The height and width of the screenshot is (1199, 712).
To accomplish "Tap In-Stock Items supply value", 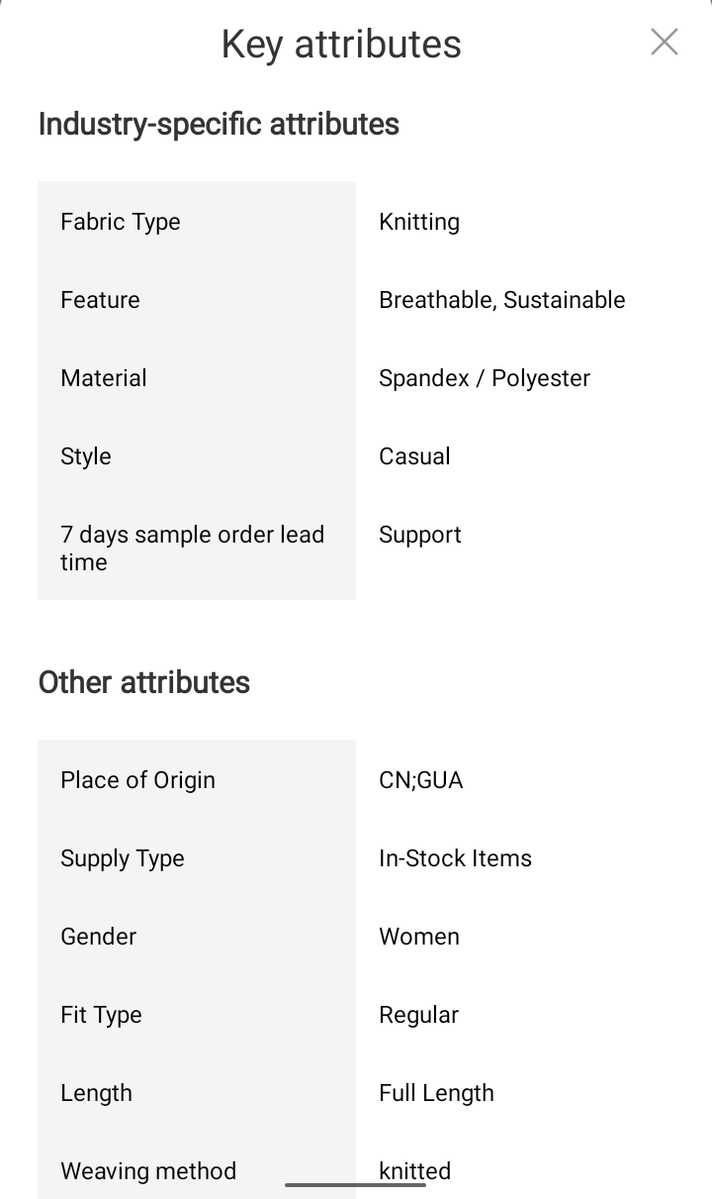I will 455,858.
